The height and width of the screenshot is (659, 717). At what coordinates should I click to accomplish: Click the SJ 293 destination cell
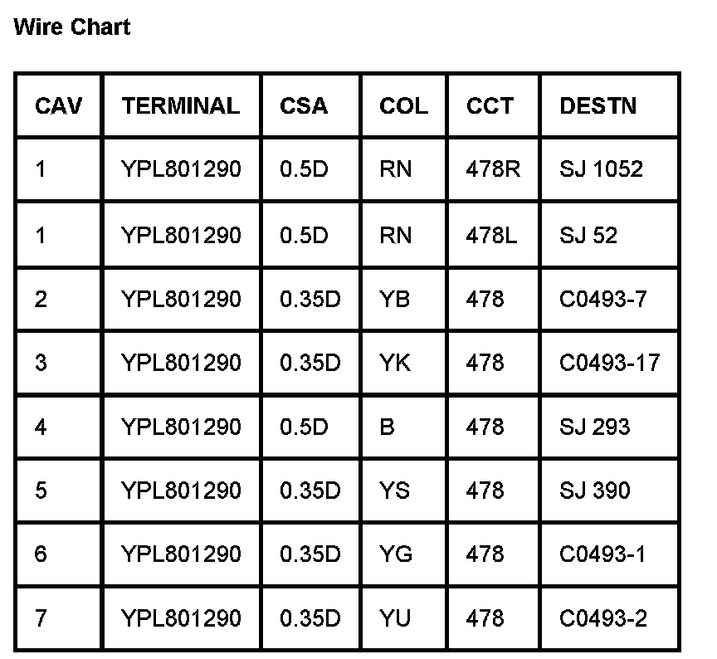tap(595, 427)
